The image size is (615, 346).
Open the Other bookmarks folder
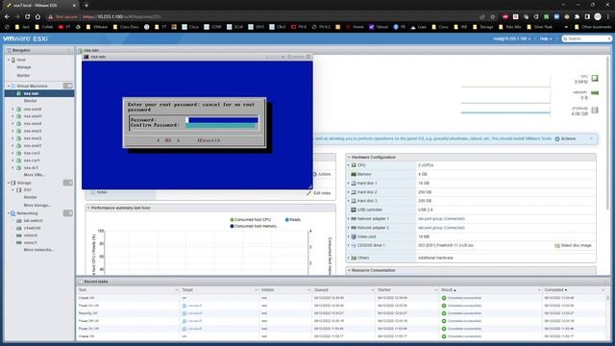pyautogui.click(x=592, y=27)
